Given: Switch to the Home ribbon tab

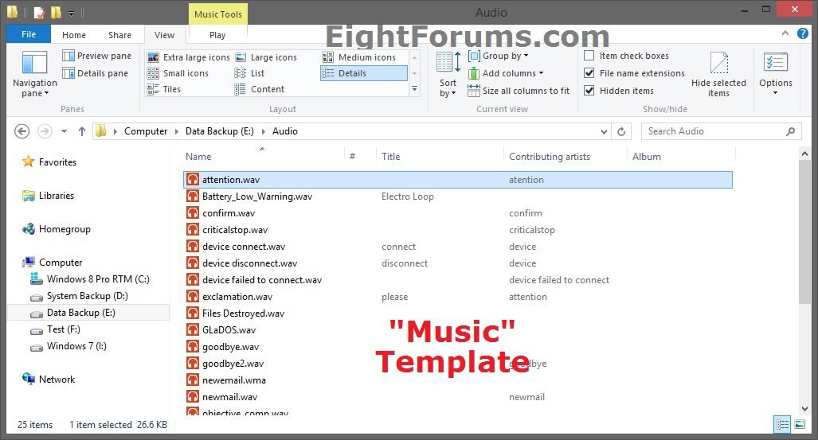Looking at the screenshot, I should point(74,35).
